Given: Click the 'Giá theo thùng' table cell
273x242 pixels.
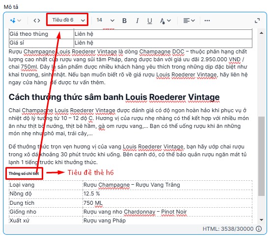Looking at the screenshot, I should click(x=41, y=34).
